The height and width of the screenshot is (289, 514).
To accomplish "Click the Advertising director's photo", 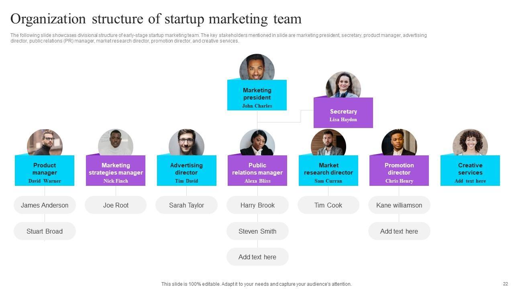I will pos(186,143).
